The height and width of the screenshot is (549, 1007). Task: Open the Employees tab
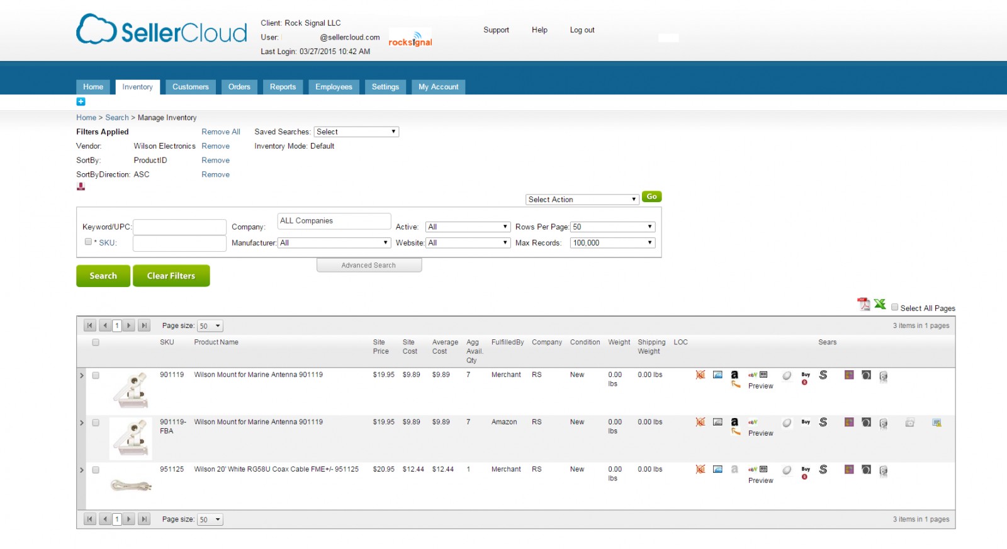click(334, 87)
